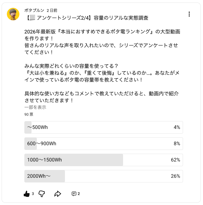This screenshot has width=203, height=205.
Task: Click the 26% result percentage
Action: [x=176, y=176]
